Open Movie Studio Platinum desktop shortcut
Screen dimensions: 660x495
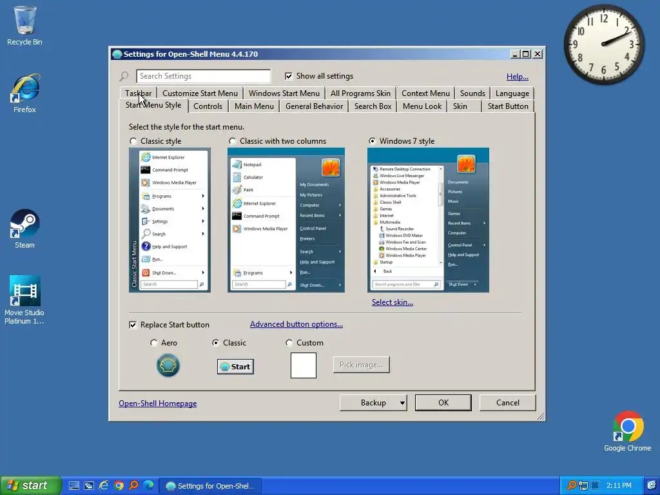pos(24,300)
